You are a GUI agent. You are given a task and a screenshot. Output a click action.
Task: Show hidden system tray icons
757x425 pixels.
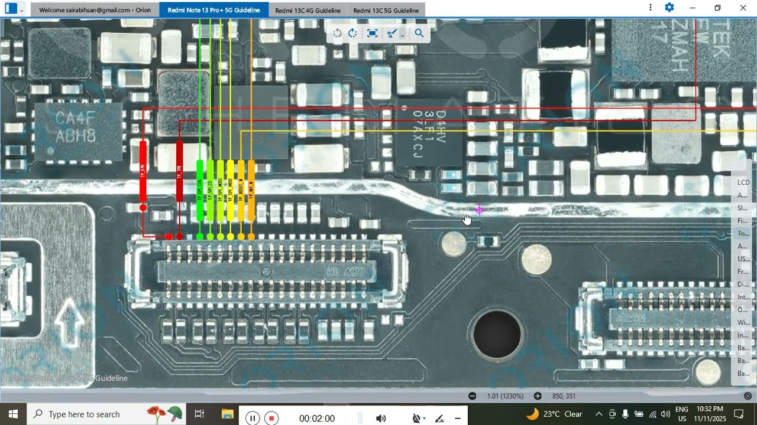[599, 414]
